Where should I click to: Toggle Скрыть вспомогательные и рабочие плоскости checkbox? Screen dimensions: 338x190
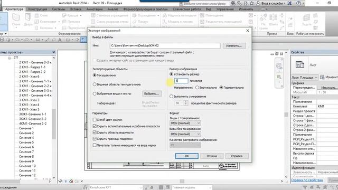[x=95, y=126]
